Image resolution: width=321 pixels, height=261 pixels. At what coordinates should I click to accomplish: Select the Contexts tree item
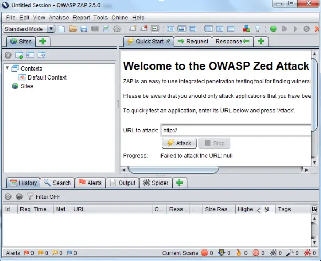coord(31,69)
